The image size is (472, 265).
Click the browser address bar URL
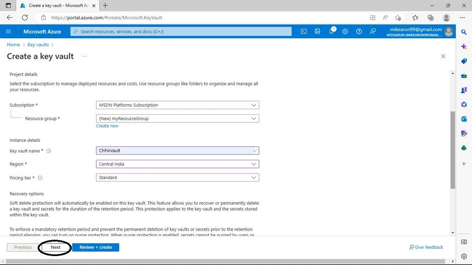click(x=107, y=18)
